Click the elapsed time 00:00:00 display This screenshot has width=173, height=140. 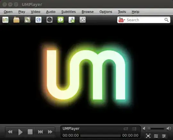click(x=70, y=136)
